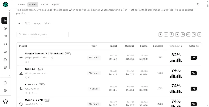Viewport: 209px width, 107px height.
Task: Show the All models filter
Action: pyautogui.click(x=20, y=23)
